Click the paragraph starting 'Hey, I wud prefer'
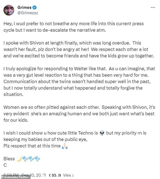 coord(74,27)
